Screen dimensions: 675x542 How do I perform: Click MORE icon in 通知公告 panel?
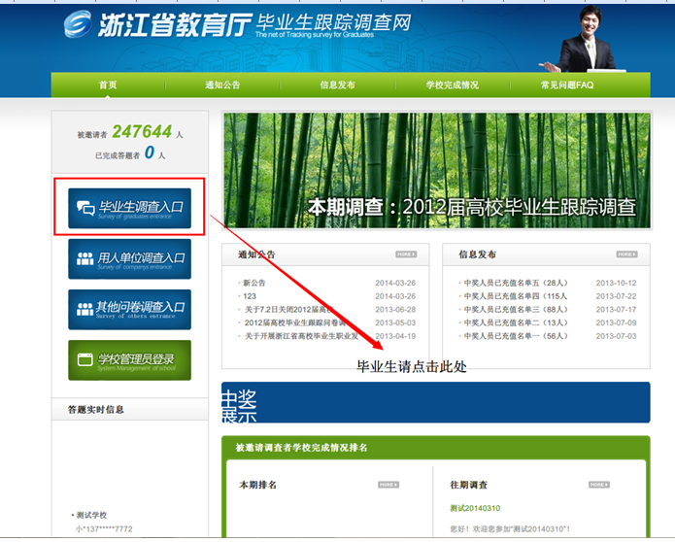406,254
